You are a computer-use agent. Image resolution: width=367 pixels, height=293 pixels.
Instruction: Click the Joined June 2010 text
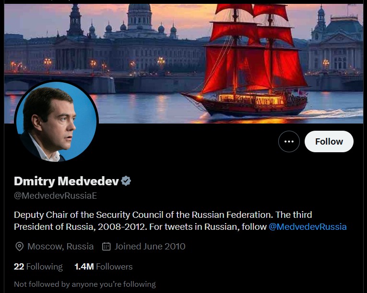click(x=150, y=247)
